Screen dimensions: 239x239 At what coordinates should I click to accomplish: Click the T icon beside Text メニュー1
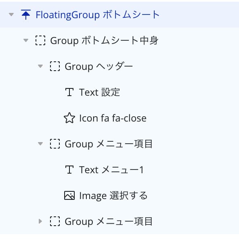click(69, 170)
